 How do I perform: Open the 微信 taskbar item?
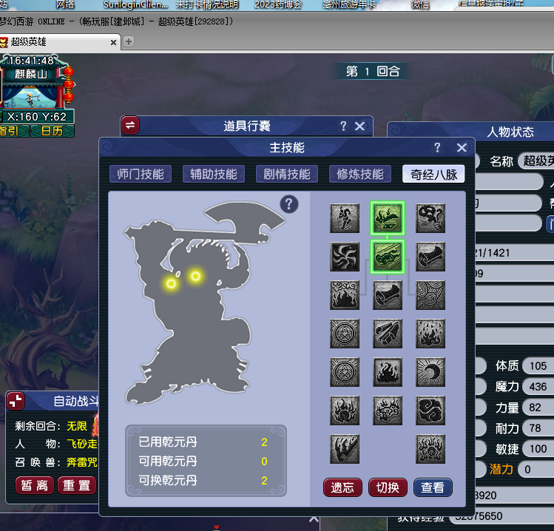click(x=420, y=4)
